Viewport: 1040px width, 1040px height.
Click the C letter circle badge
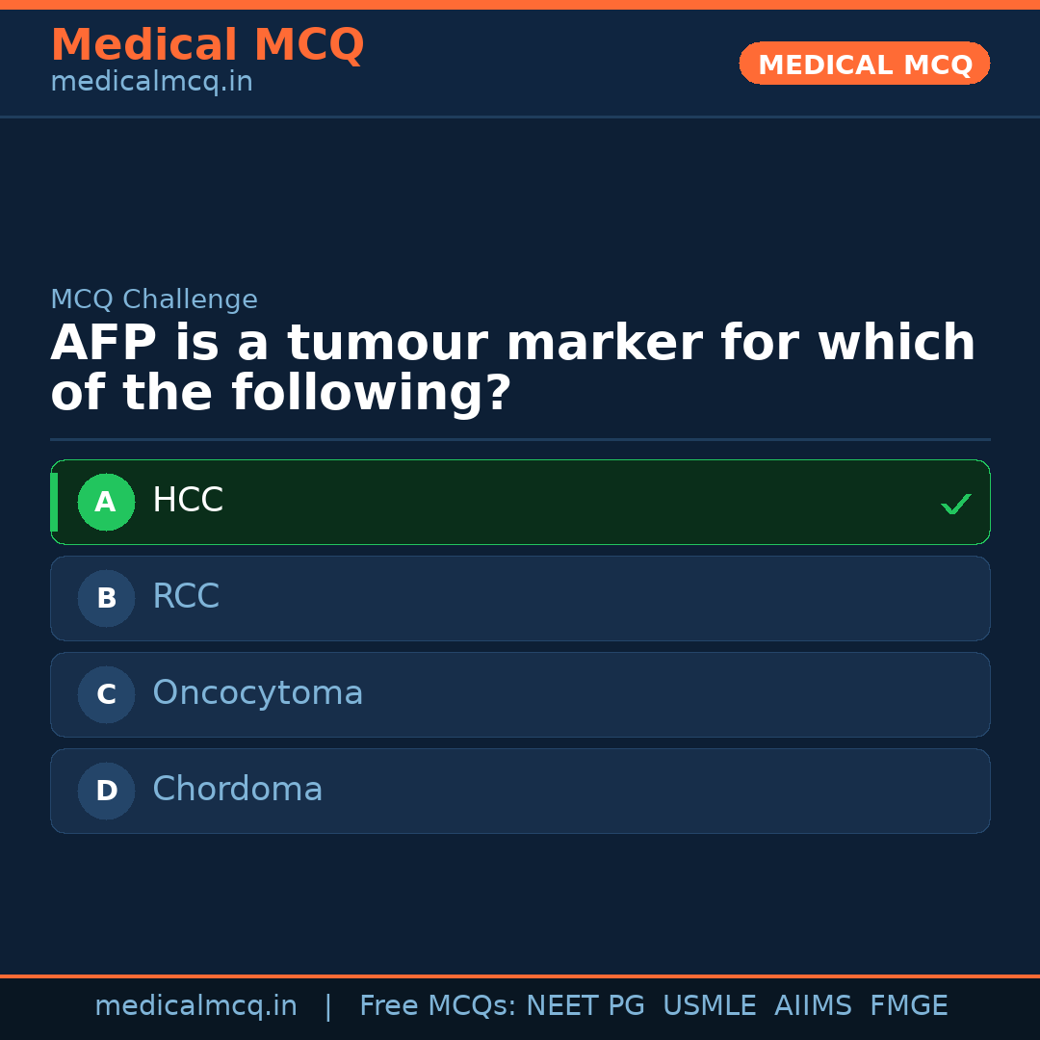coord(106,694)
